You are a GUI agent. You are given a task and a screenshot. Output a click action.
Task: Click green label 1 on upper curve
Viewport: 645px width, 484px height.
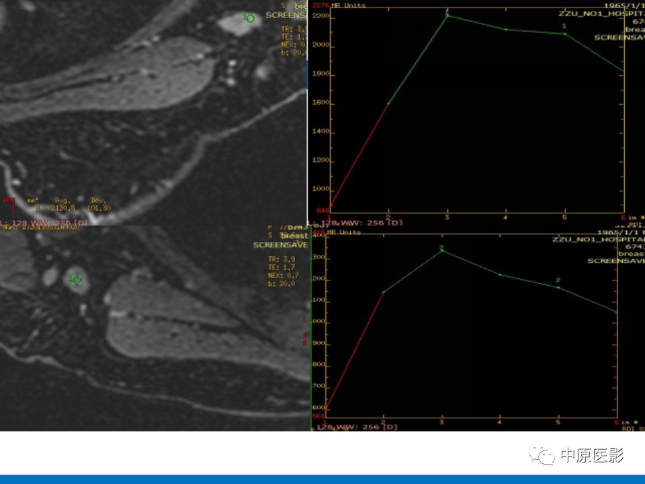tap(564, 26)
